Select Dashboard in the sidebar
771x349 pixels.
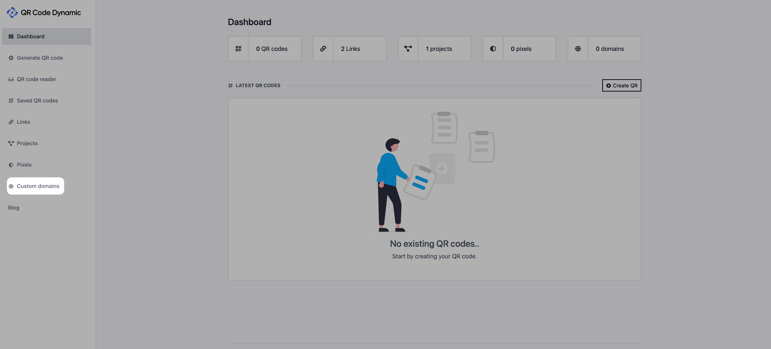click(x=47, y=36)
